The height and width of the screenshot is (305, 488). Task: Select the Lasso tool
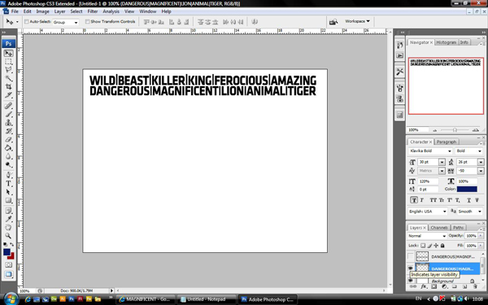coord(8,70)
